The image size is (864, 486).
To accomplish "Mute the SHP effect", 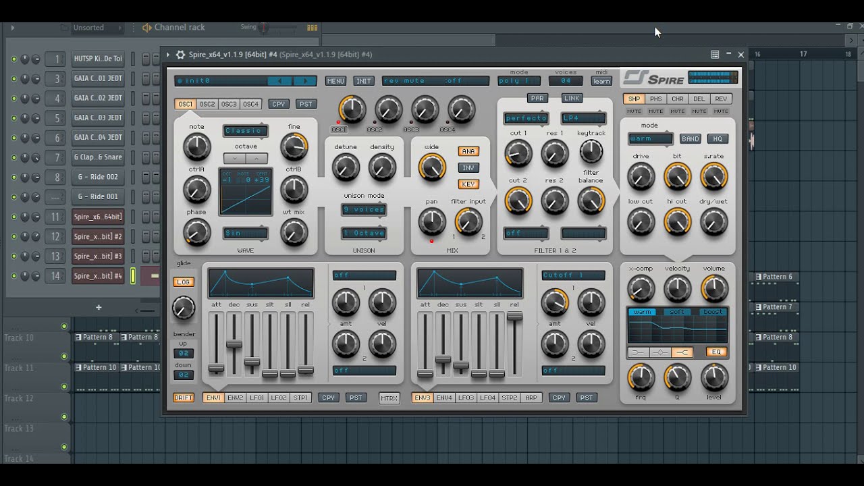I will pos(634,111).
